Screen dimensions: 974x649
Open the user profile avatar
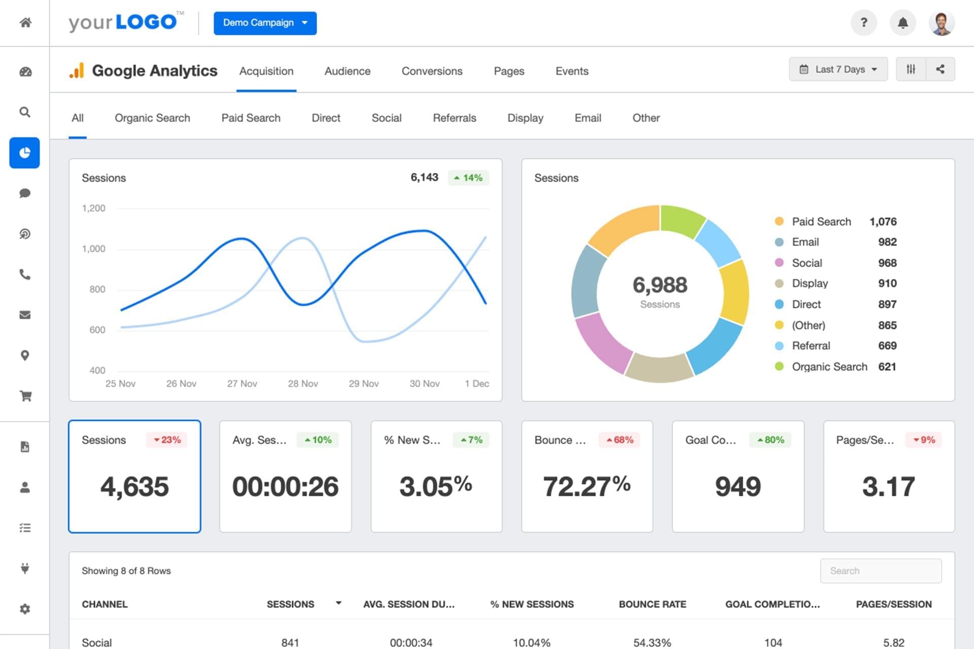pos(942,23)
